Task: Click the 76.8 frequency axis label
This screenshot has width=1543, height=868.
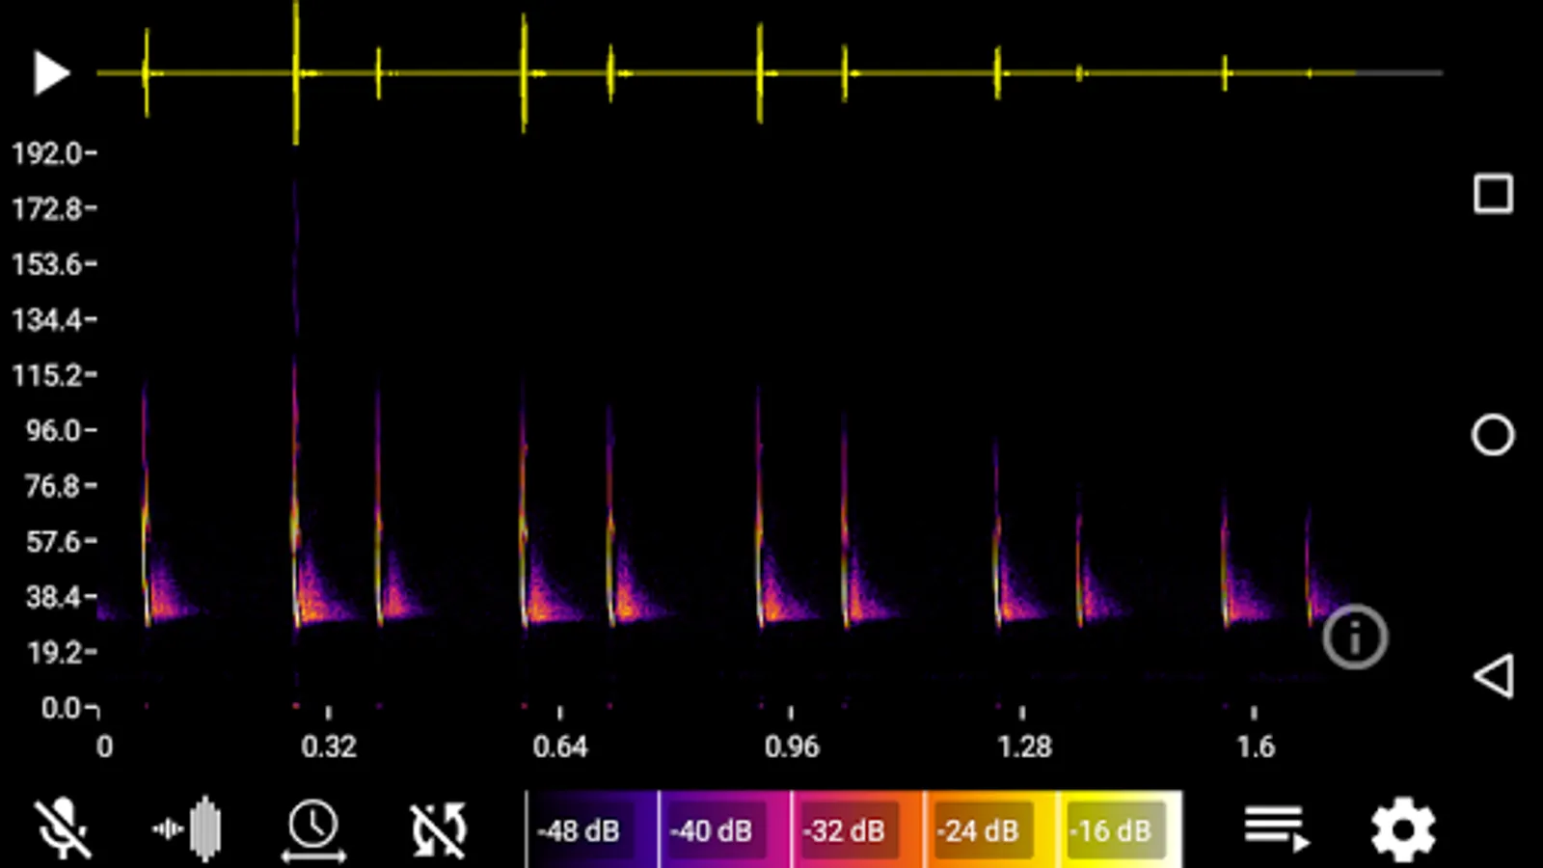Action: (x=53, y=486)
